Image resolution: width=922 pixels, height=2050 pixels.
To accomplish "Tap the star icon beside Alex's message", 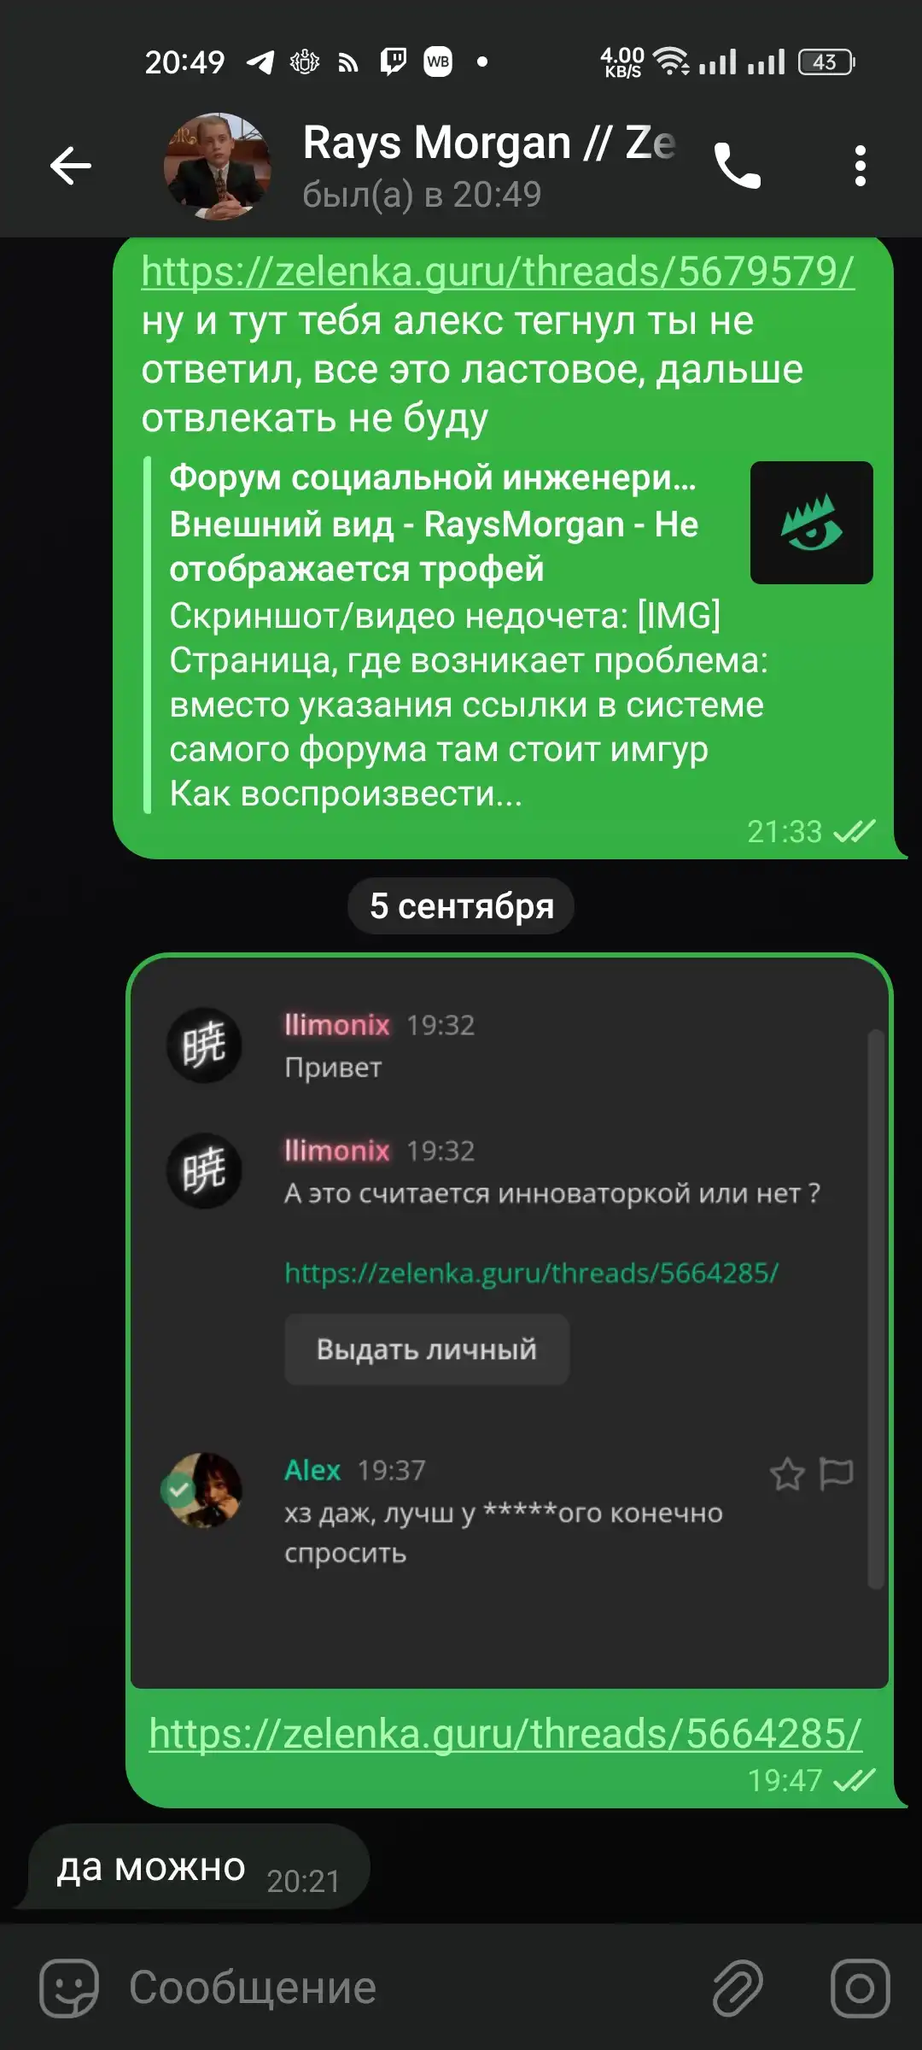I will (787, 1473).
